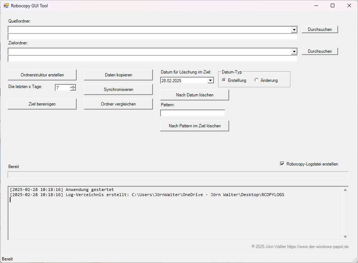Expand the Quellordner dropdown list

pos(294,29)
